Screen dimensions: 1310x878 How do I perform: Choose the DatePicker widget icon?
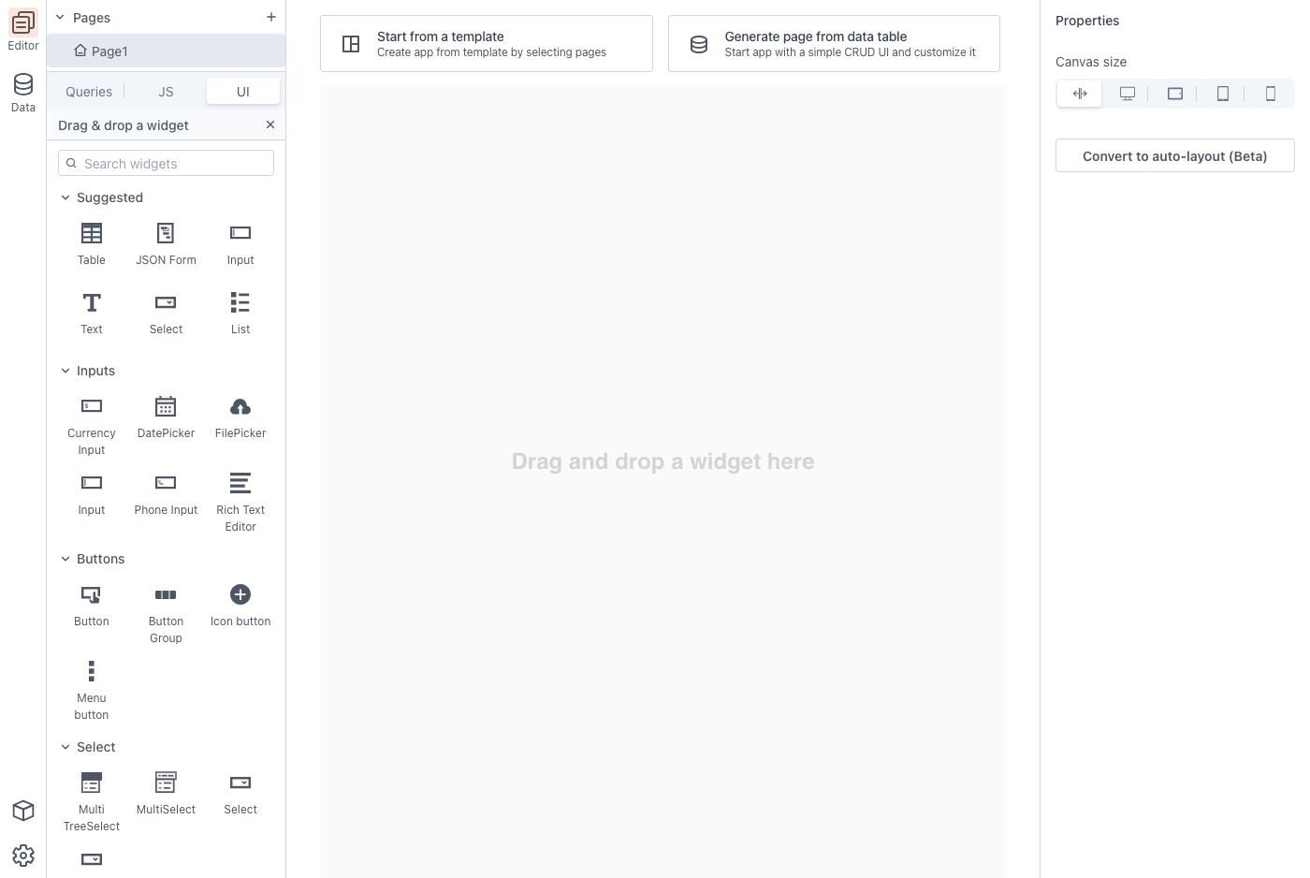[166, 407]
